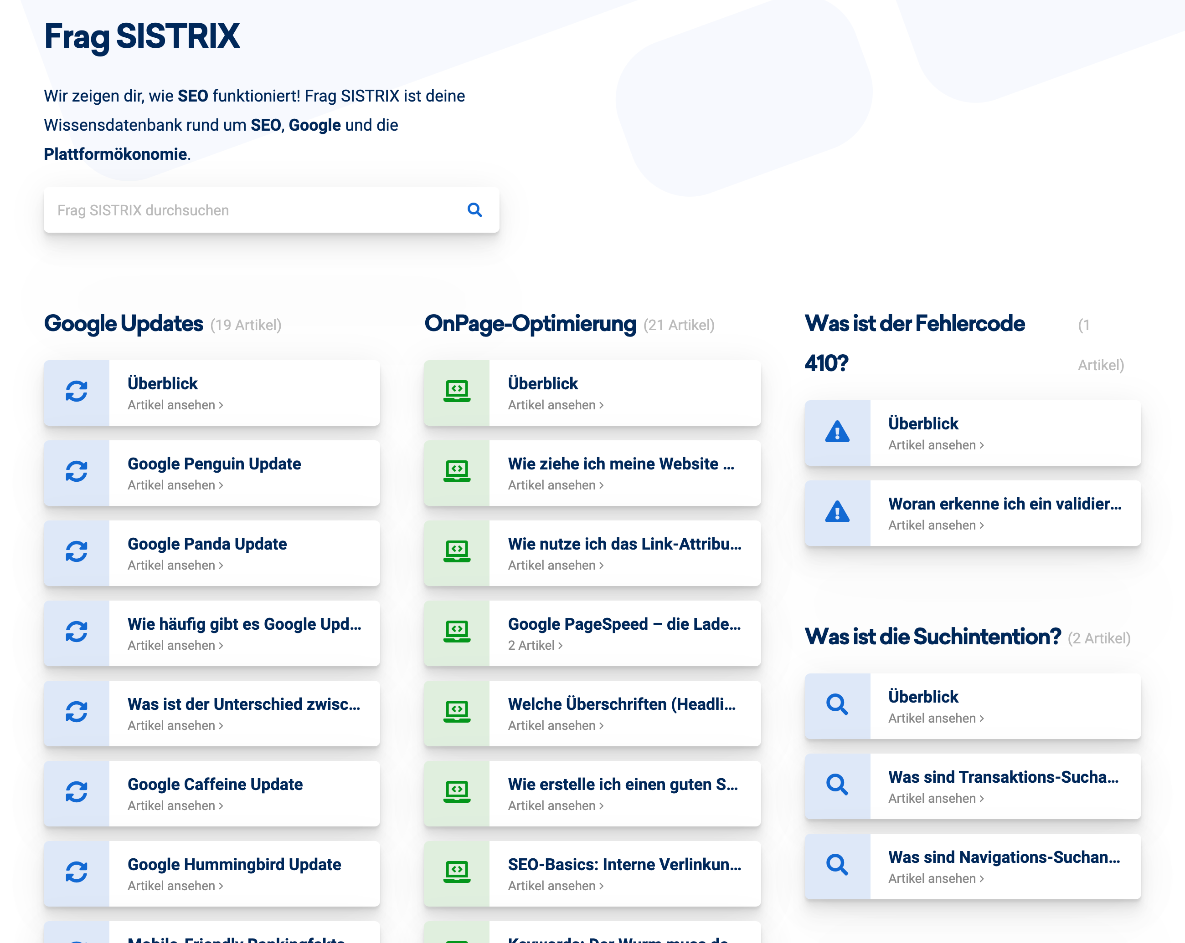
Task: Click 'Überblick' title in Suchintention section
Action: pyautogui.click(x=923, y=697)
